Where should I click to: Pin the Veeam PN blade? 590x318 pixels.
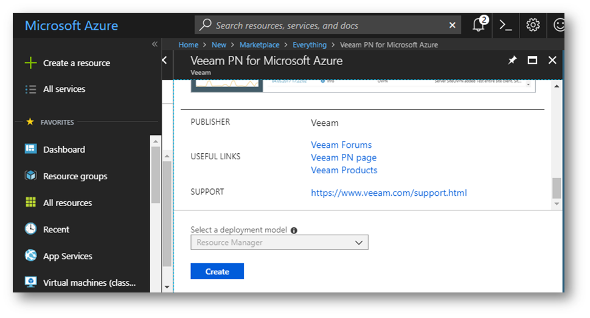(x=512, y=60)
